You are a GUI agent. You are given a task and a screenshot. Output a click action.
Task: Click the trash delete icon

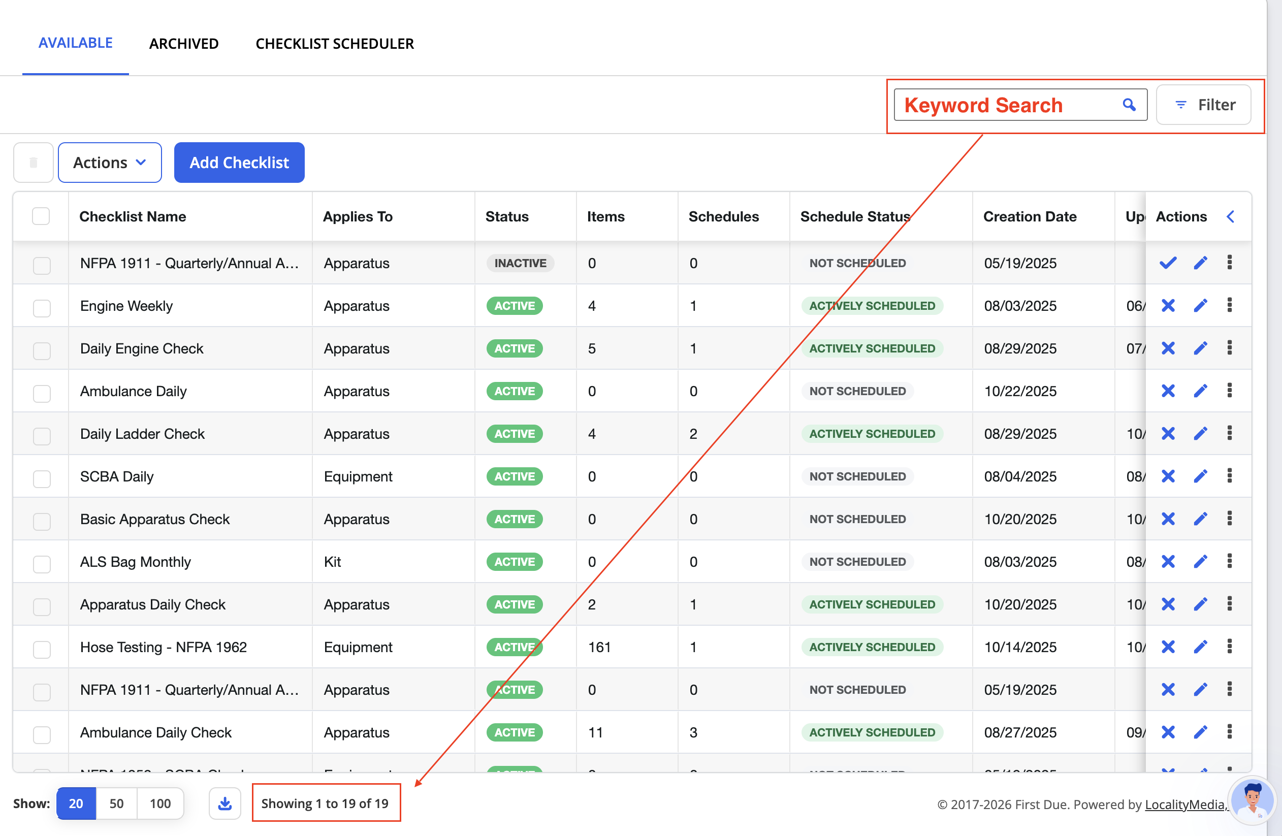click(x=34, y=163)
